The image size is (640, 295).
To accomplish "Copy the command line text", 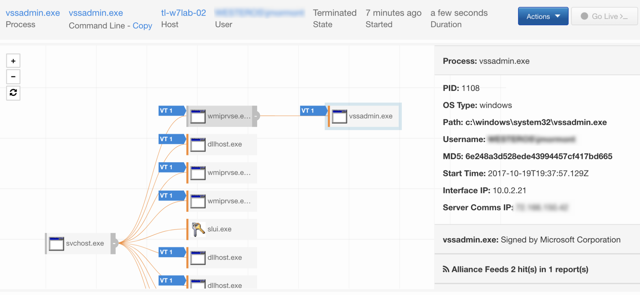I will coord(142,26).
